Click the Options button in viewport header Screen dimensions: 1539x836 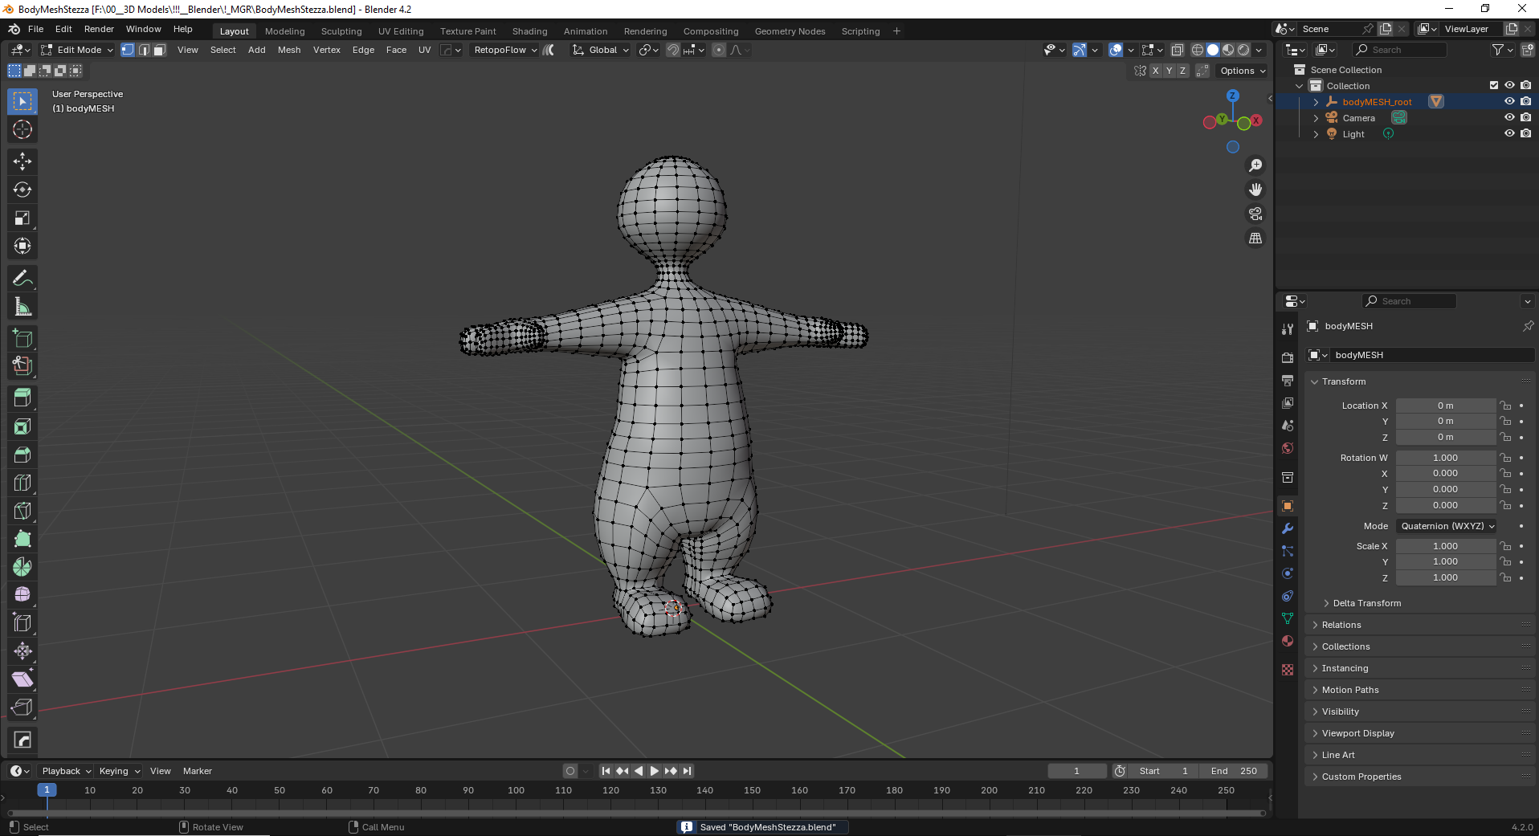point(1242,71)
